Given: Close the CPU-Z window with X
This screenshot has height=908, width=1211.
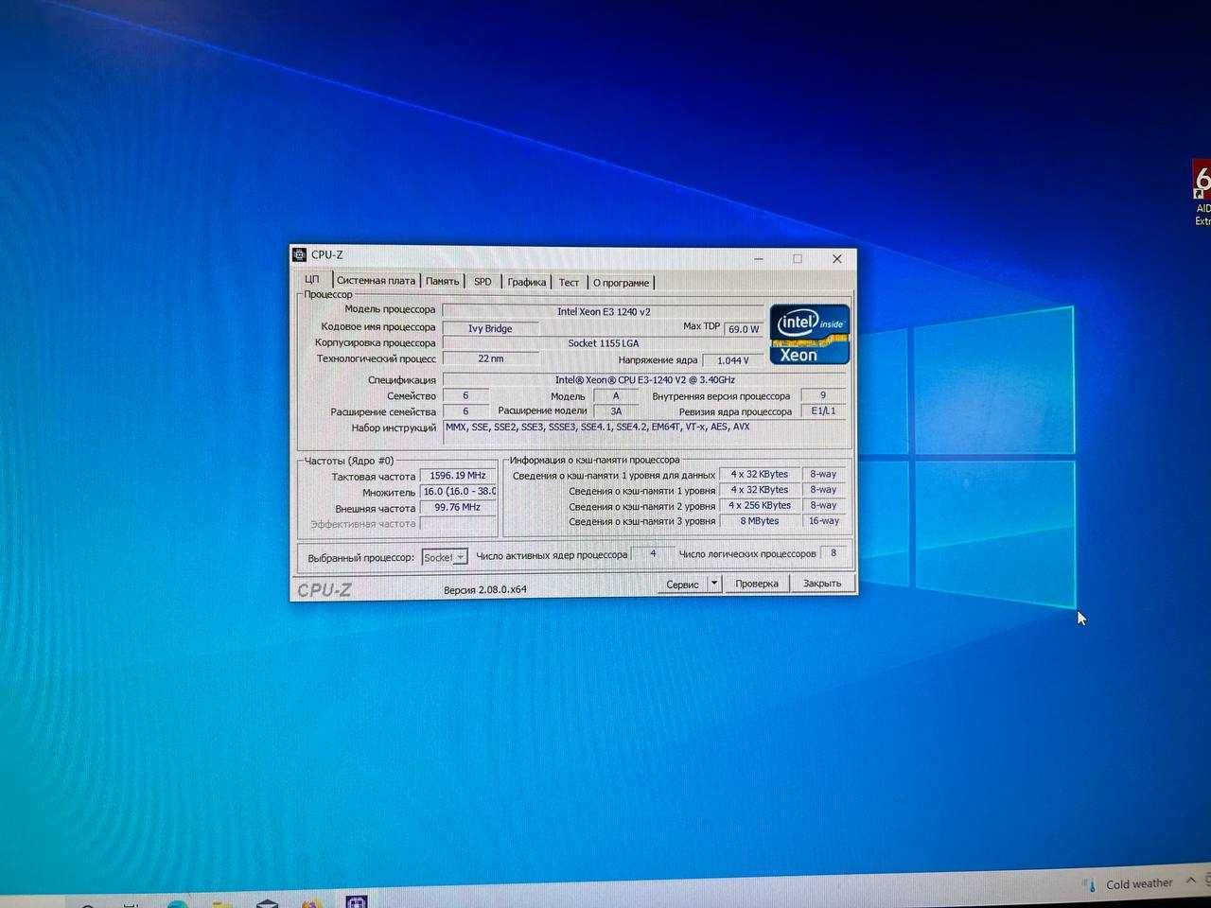Looking at the screenshot, I should point(836,258).
